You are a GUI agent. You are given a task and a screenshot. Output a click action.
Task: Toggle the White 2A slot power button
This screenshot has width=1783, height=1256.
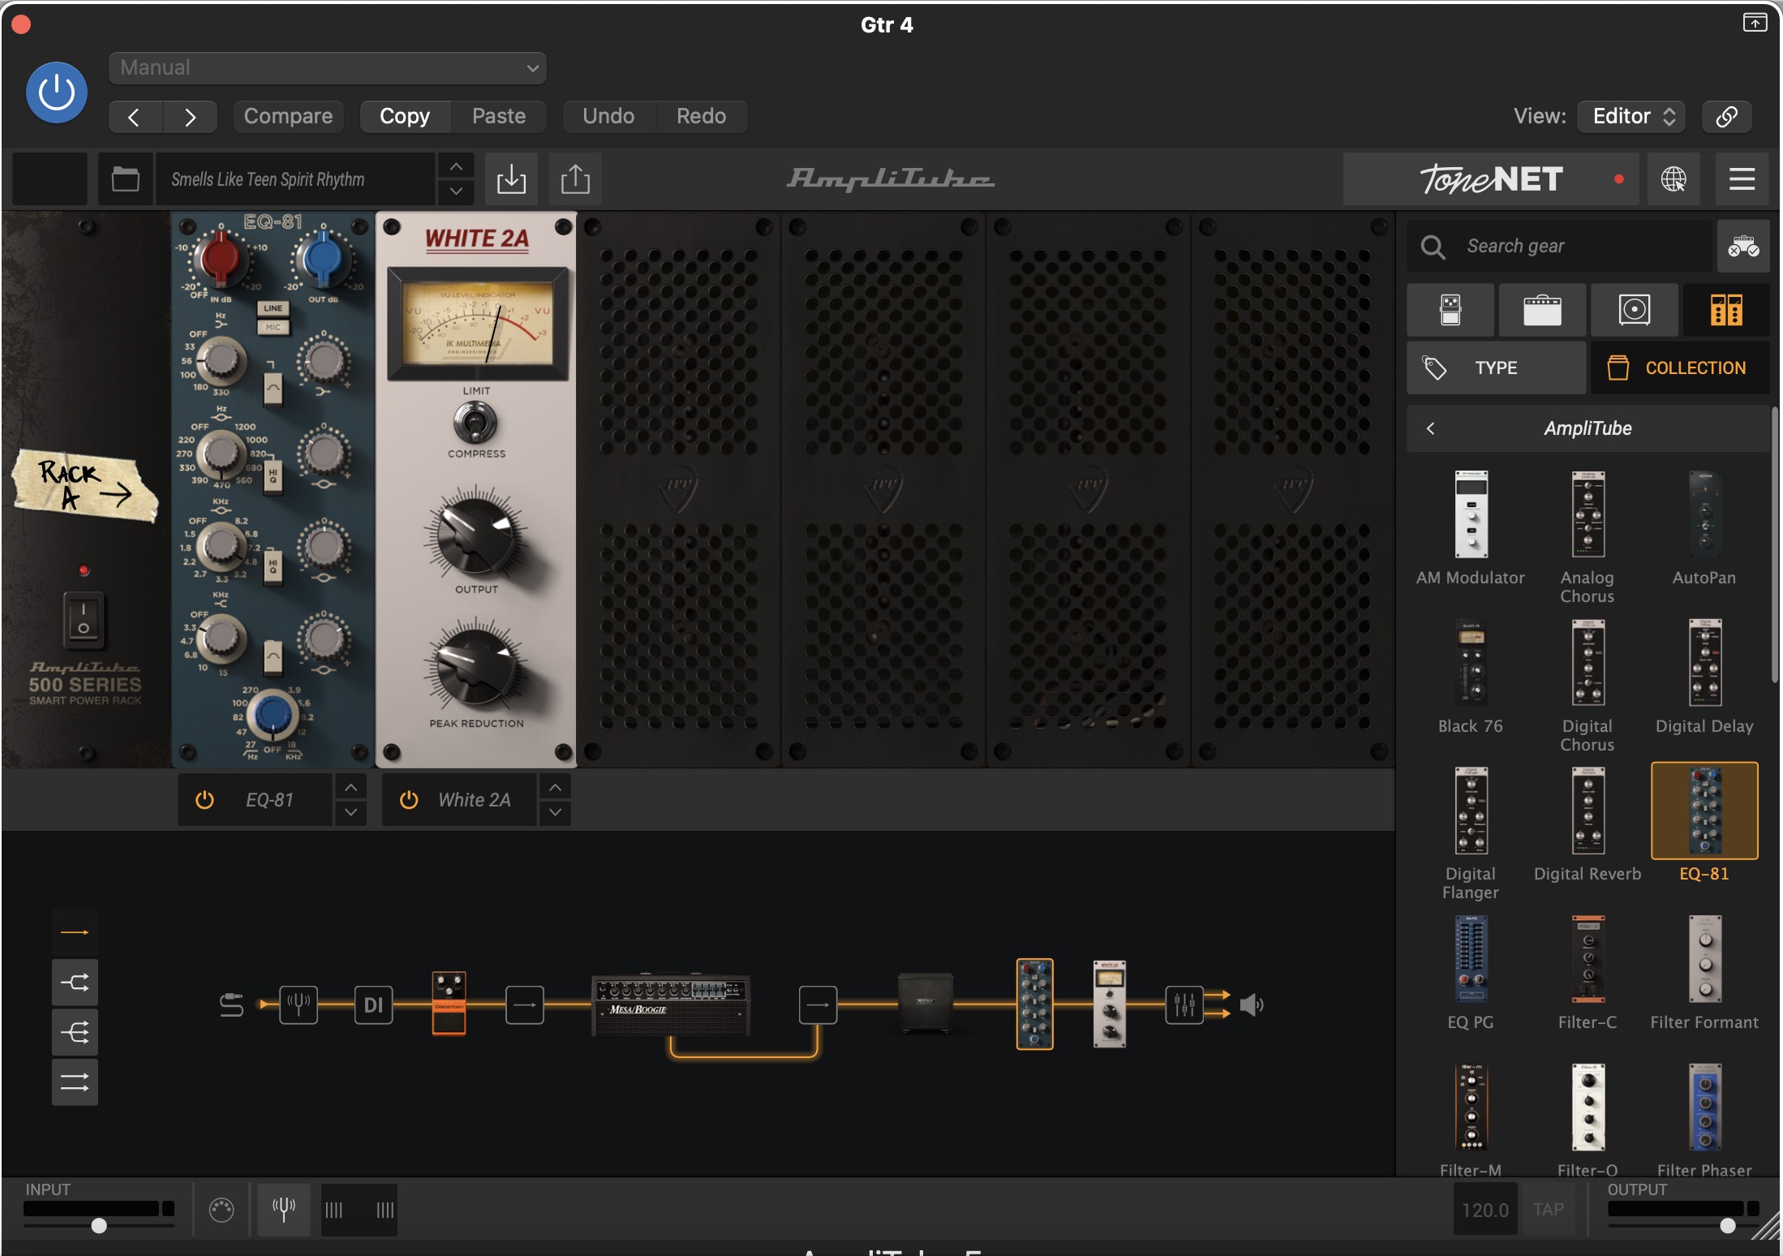coord(409,800)
